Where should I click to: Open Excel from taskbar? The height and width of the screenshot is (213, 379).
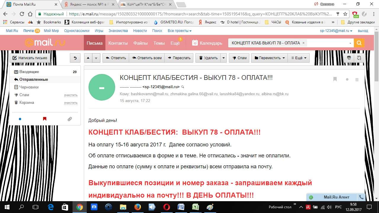click(x=195, y=207)
